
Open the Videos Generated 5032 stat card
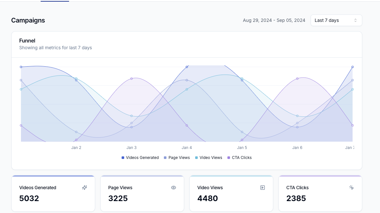(53, 194)
